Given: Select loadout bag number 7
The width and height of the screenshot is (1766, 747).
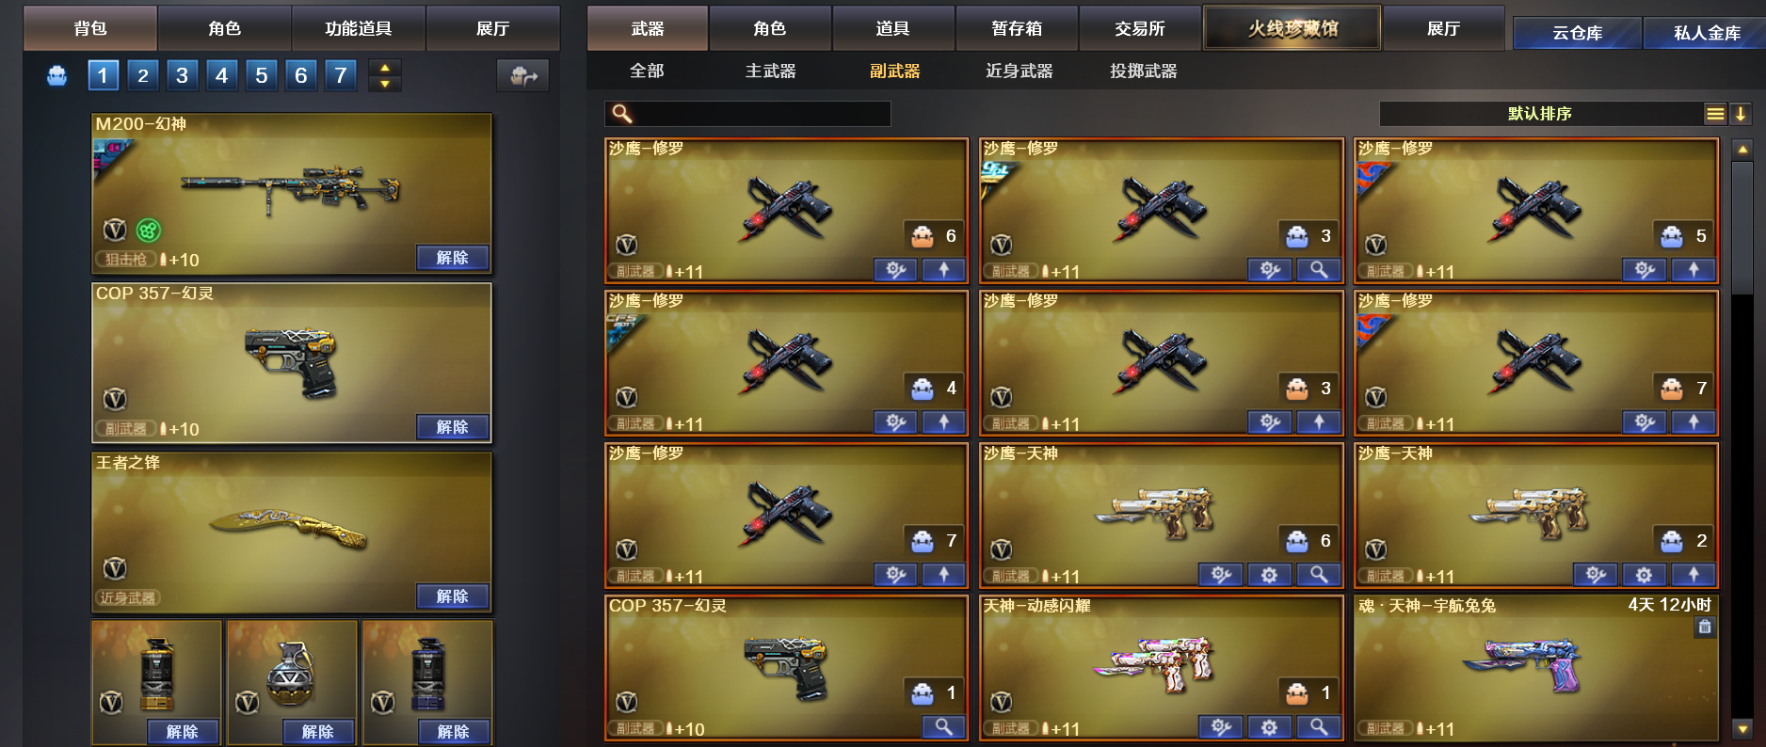Looking at the screenshot, I should tap(341, 75).
